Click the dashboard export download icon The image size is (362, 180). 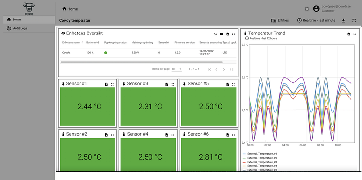click(343, 21)
